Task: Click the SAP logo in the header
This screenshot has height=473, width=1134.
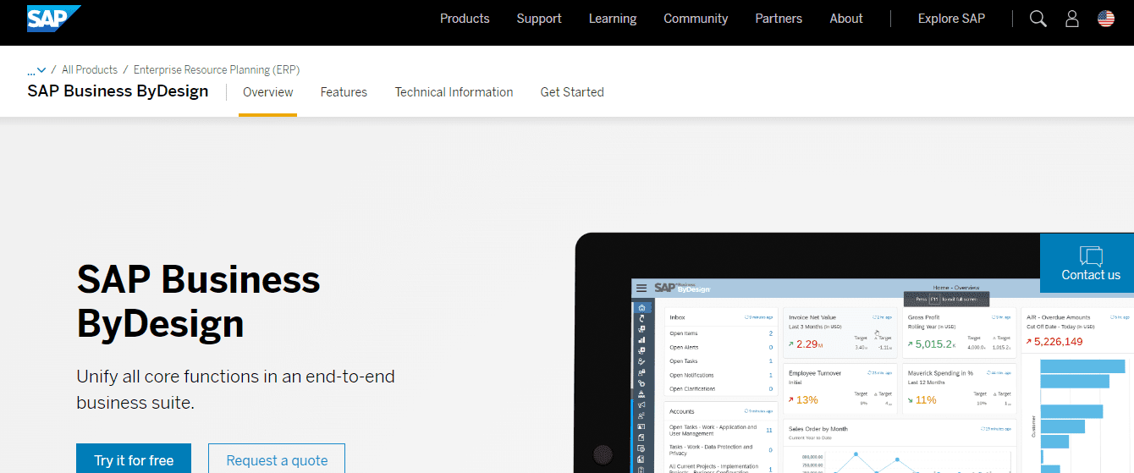Action: point(53,18)
